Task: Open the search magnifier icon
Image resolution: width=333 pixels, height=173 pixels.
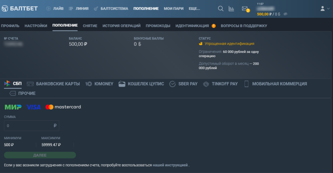Action: (221, 8)
